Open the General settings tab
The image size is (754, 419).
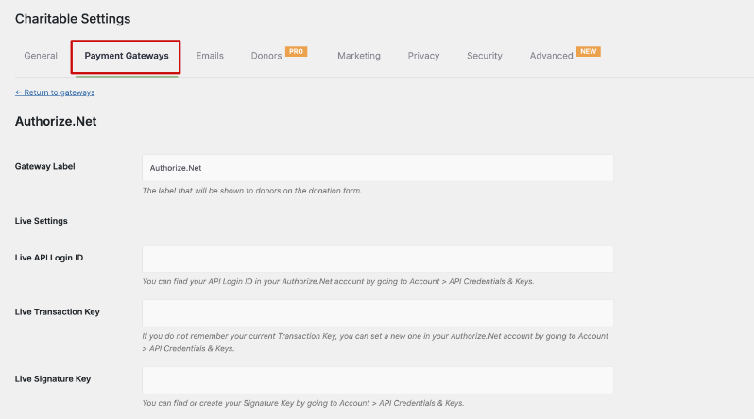(x=41, y=56)
